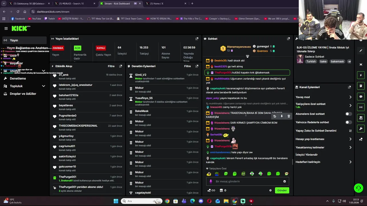367x206 pixels.
Task: Open the Denetim Eylemleri Filtre dropdown
Action: pyautogui.click(x=188, y=66)
